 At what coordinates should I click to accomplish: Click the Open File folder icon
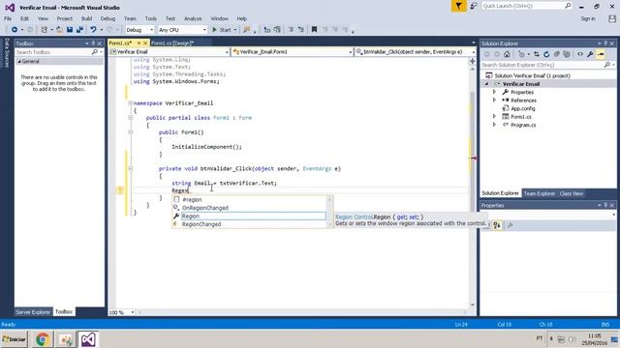click(x=59, y=30)
